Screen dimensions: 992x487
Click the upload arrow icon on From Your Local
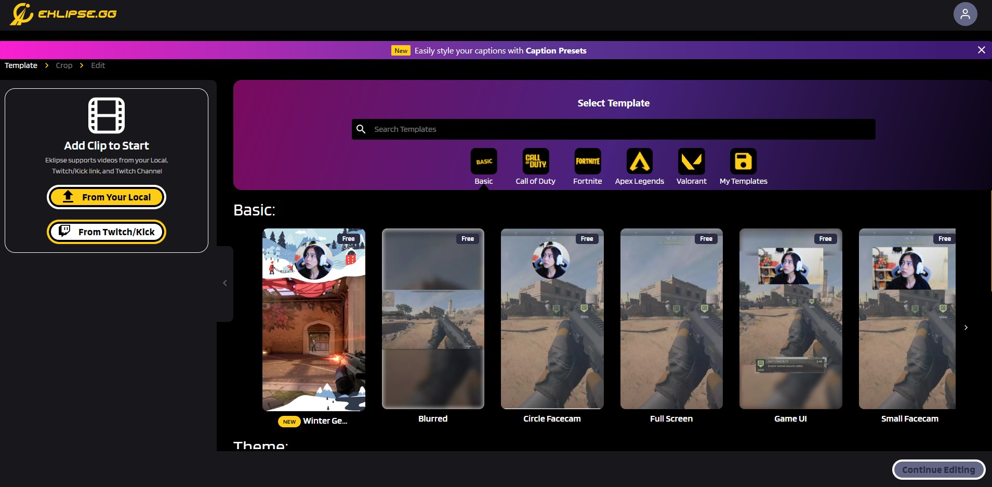(68, 197)
